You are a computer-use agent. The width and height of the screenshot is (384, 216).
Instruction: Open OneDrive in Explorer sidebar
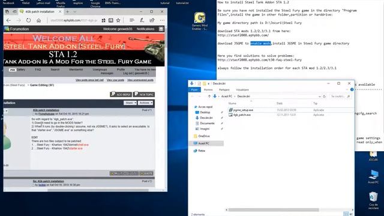[x=204, y=136]
